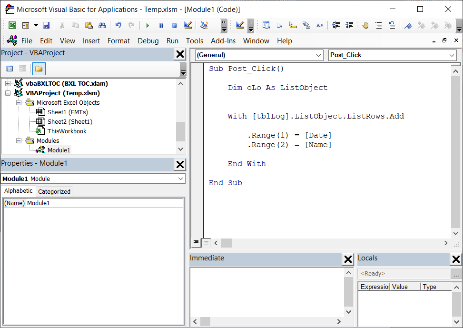Close the Immediate window pane
The width and height of the screenshot is (463, 328).
[x=348, y=259]
